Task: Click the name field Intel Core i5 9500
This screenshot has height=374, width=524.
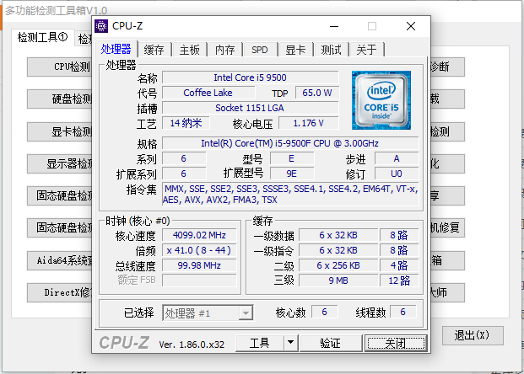Action: point(251,77)
